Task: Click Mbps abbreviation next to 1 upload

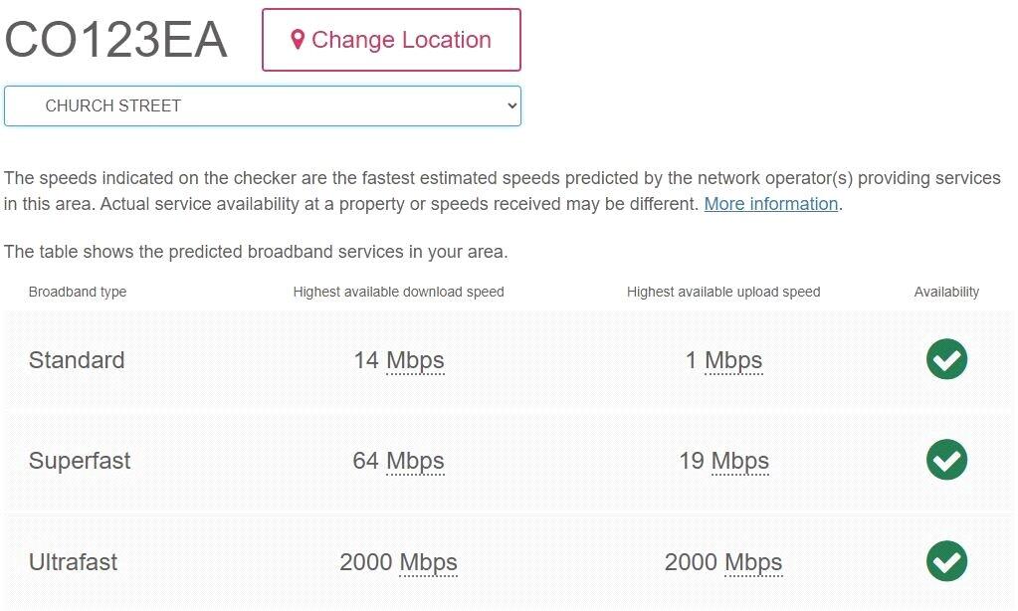Action: point(733,360)
